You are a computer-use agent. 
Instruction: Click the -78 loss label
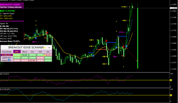[114, 57]
